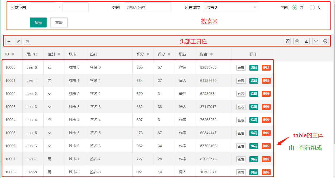Click the add (plus) toolbar icon

(x=9, y=41)
